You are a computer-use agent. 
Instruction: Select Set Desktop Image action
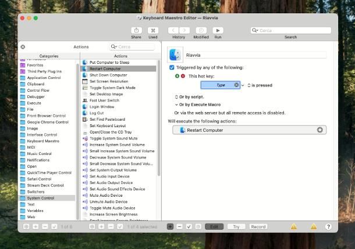(118, 94)
